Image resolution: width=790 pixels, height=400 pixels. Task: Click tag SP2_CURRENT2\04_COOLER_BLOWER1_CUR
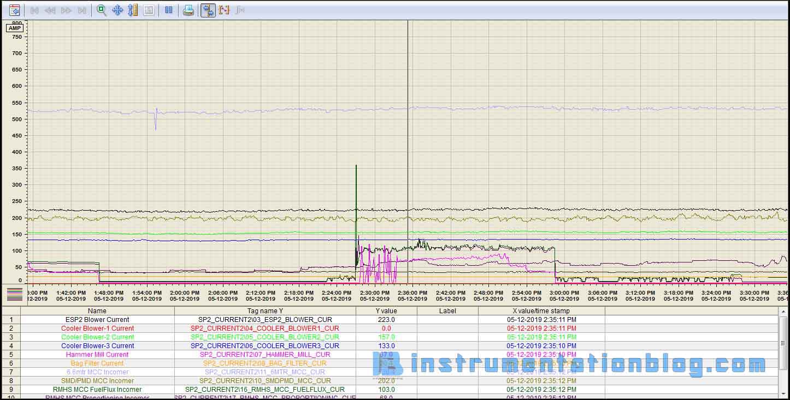[x=265, y=329]
